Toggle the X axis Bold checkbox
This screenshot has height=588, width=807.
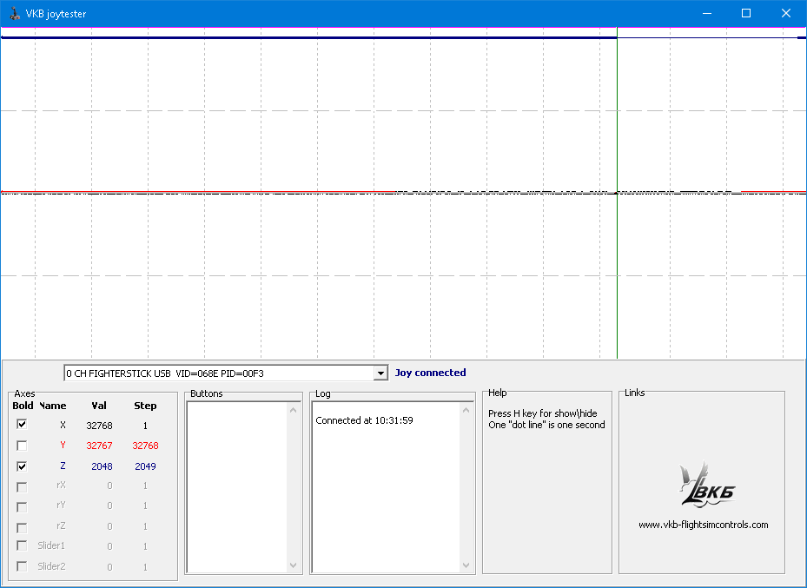tap(22, 425)
